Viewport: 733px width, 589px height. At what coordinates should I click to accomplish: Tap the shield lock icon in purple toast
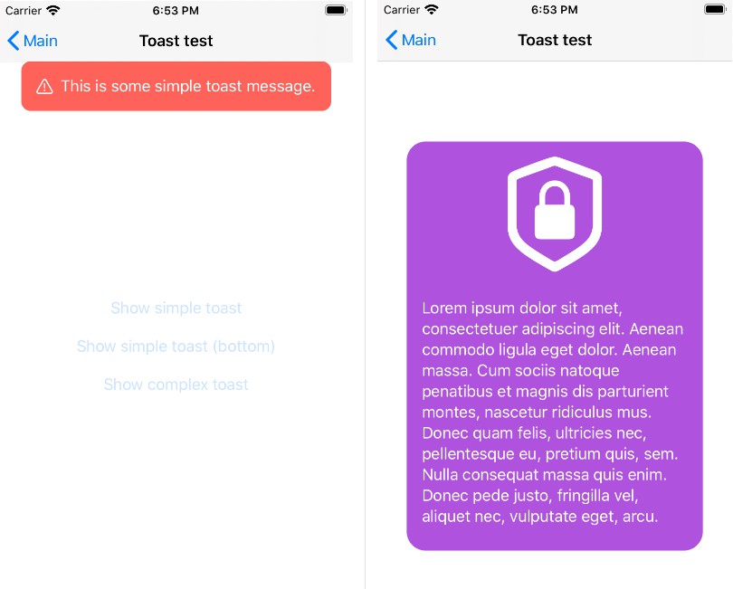(x=555, y=214)
